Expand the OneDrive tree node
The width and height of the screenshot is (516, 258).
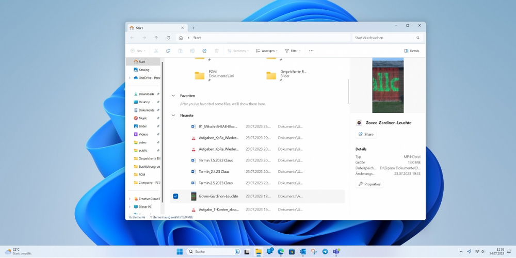click(x=130, y=78)
